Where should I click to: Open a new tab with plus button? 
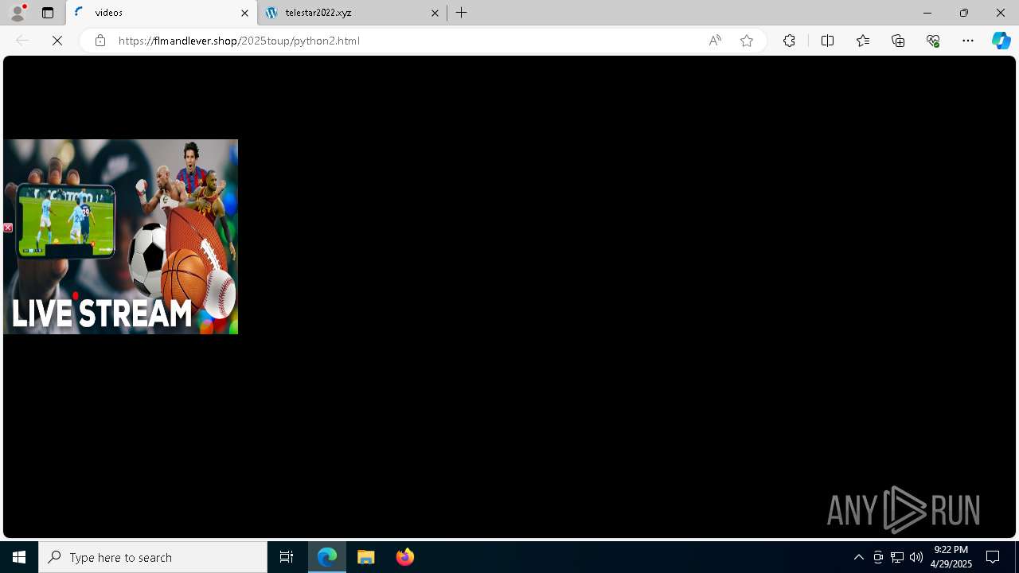[462, 13]
